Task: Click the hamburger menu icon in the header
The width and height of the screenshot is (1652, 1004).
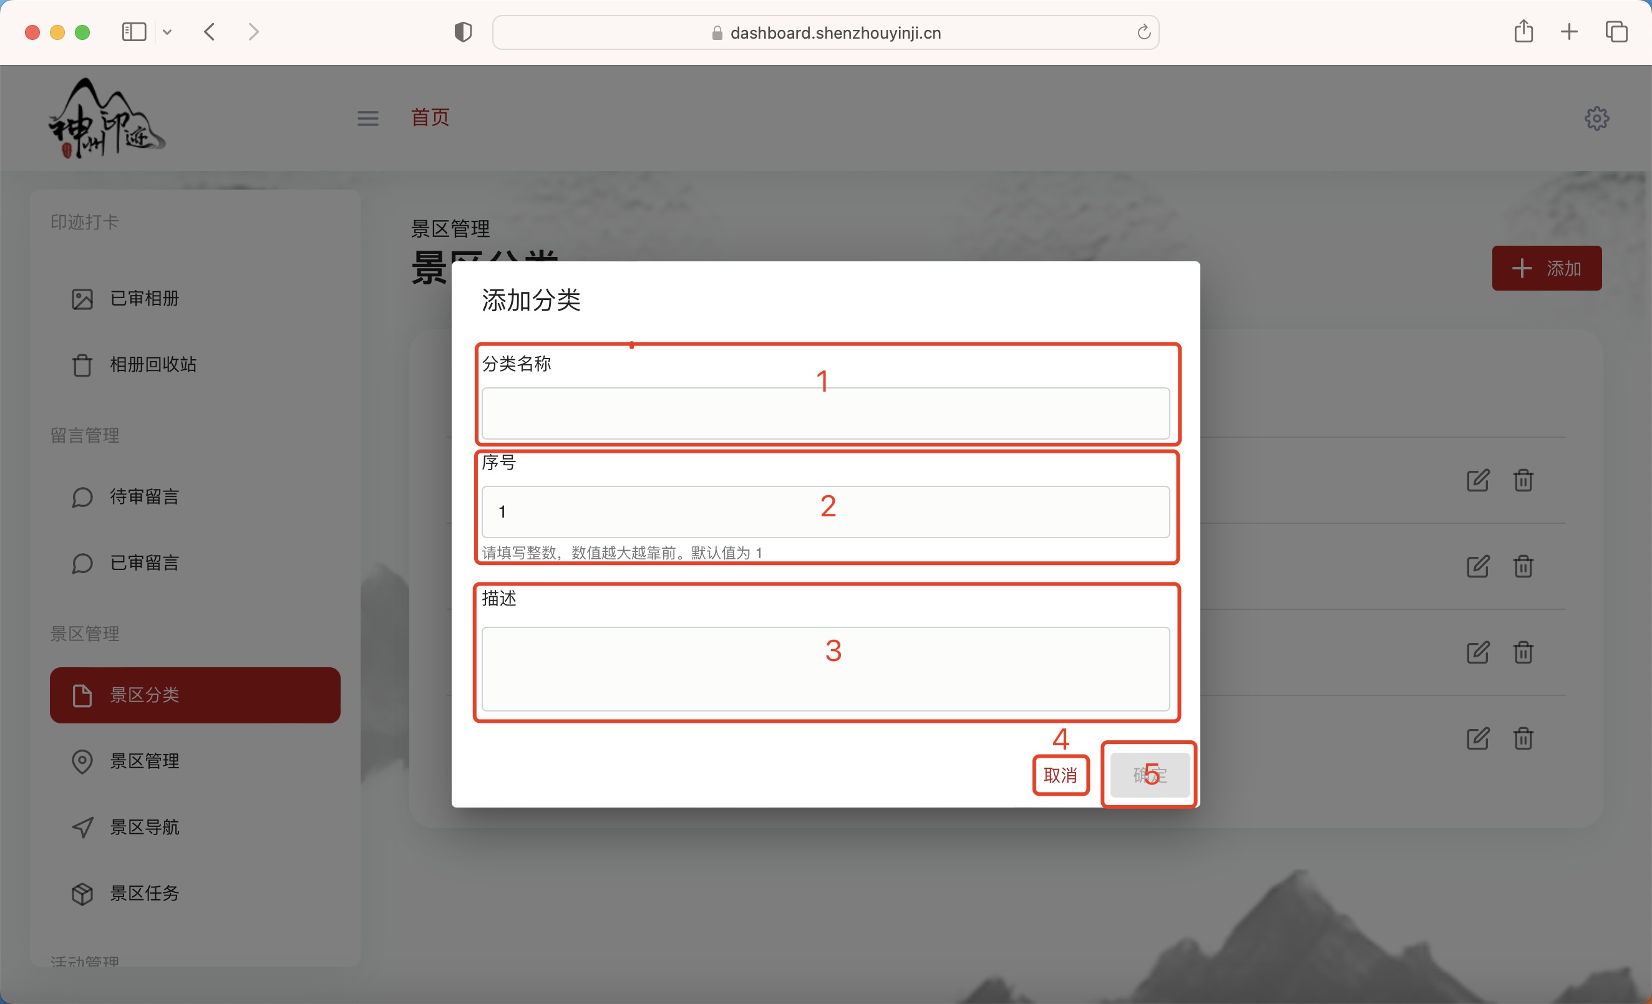Action: [367, 118]
